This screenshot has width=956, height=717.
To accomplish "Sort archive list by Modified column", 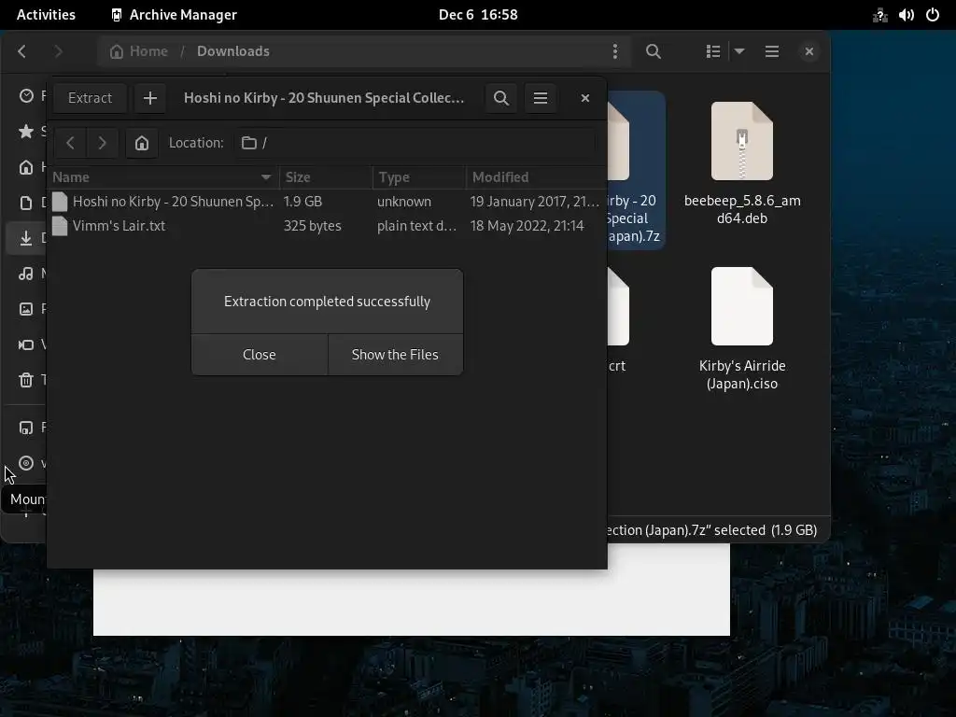I will pyautogui.click(x=536, y=177).
